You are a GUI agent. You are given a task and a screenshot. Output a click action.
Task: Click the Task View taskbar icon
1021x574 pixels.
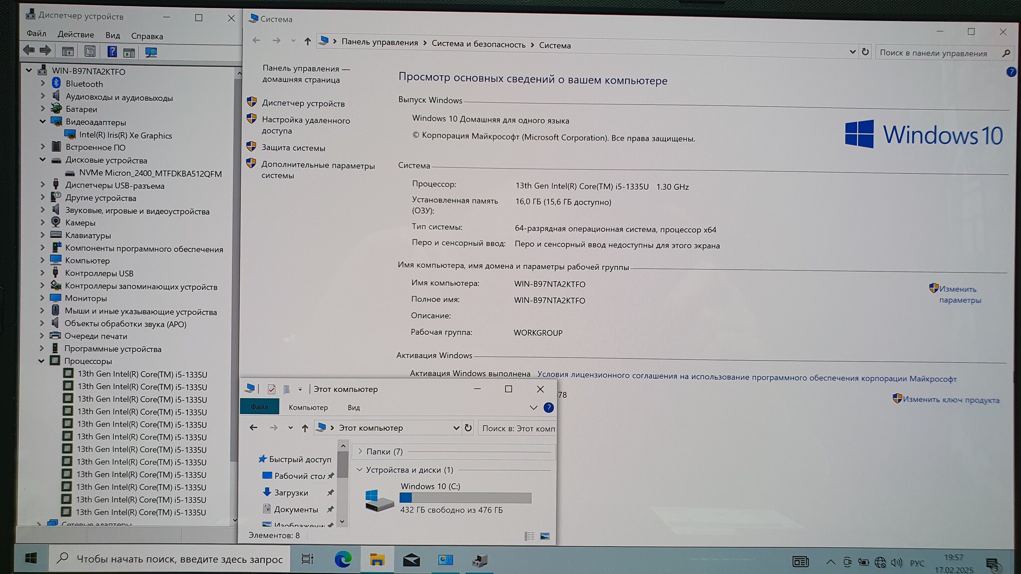308,559
